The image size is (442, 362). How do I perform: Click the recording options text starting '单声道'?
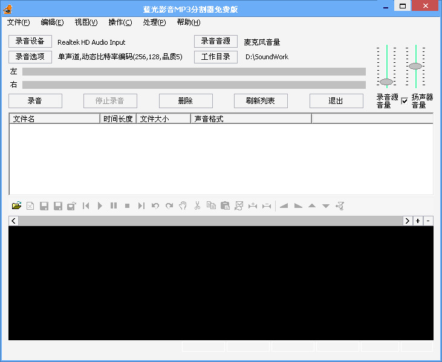click(x=120, y=57)
